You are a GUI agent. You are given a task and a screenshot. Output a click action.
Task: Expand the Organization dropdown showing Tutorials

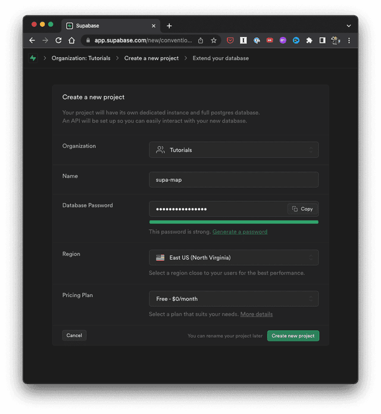233,150
